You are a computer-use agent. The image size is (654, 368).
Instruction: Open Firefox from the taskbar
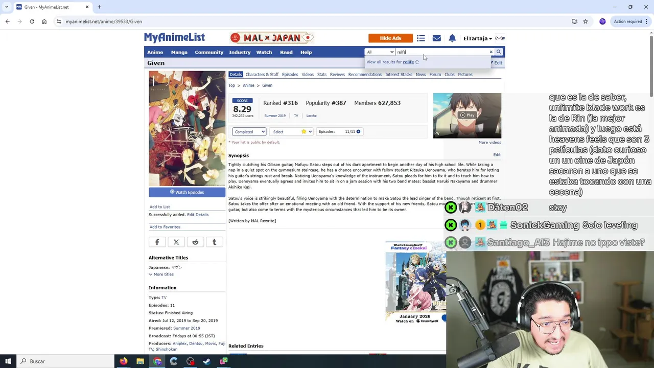click(124, 361)
